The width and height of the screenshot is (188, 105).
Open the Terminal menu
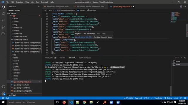pos(44,2)
